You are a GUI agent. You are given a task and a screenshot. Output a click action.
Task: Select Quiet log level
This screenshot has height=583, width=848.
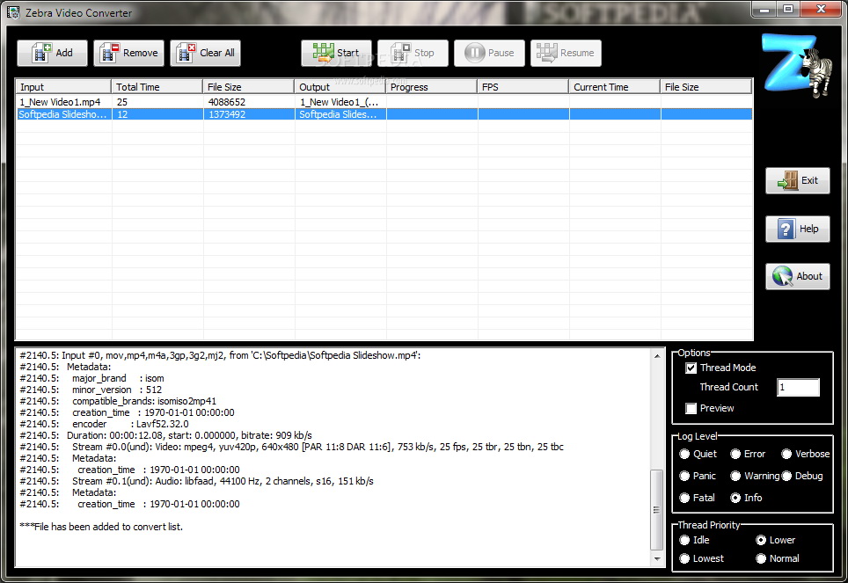(684, 454)
